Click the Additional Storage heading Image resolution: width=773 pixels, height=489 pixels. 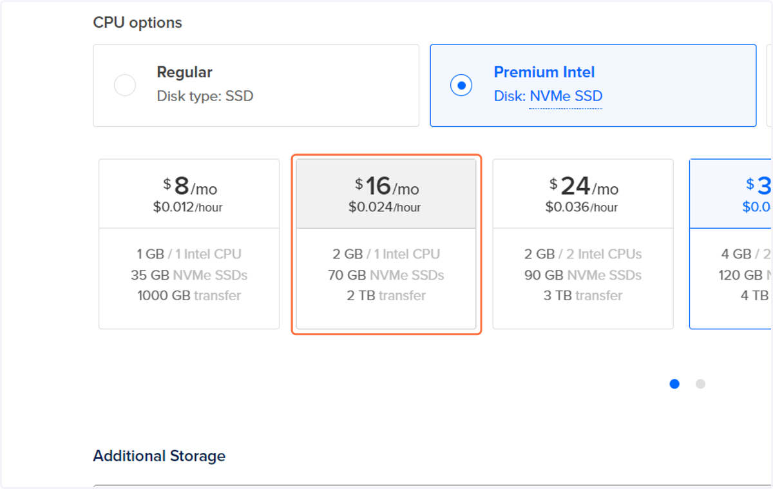[159, 456]
